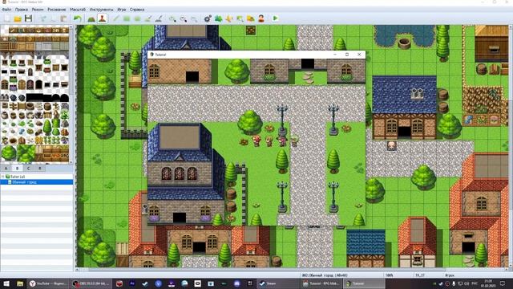Click the cursor coordinates in status bar
513x289 pixels.
coord(420,275)
